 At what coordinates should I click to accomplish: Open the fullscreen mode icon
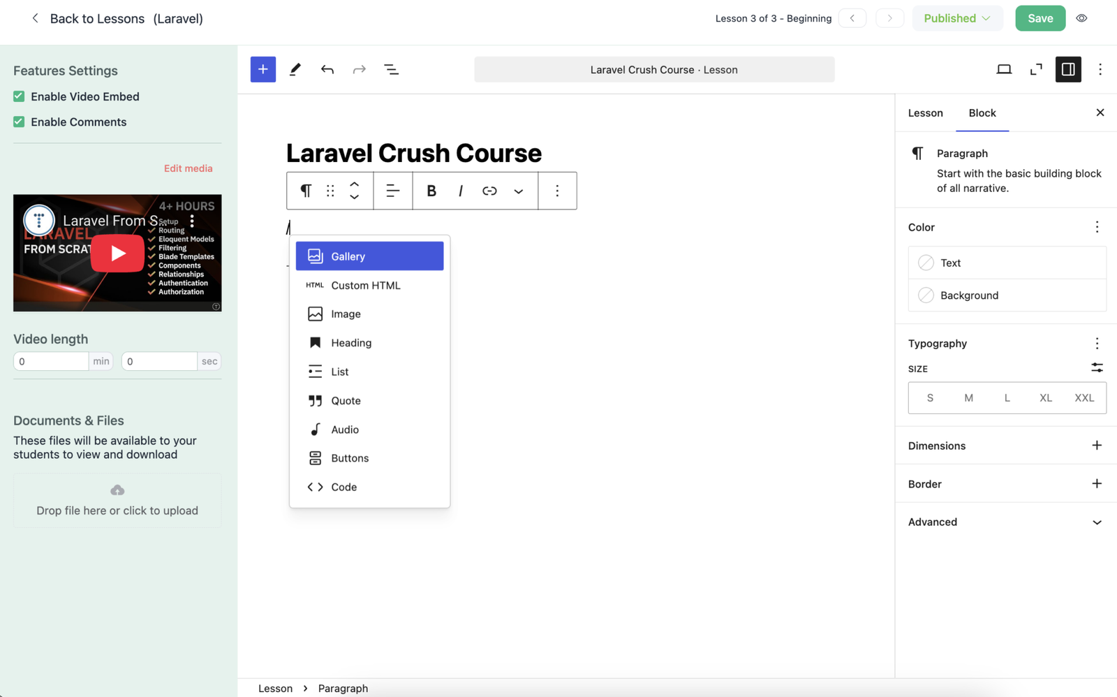1036,69
